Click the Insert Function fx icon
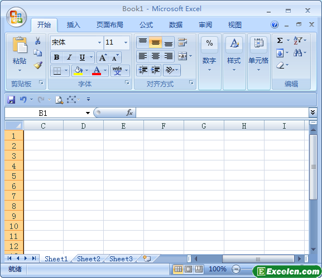The height and width of the screenshot is (278, 322). pos(129,113)
